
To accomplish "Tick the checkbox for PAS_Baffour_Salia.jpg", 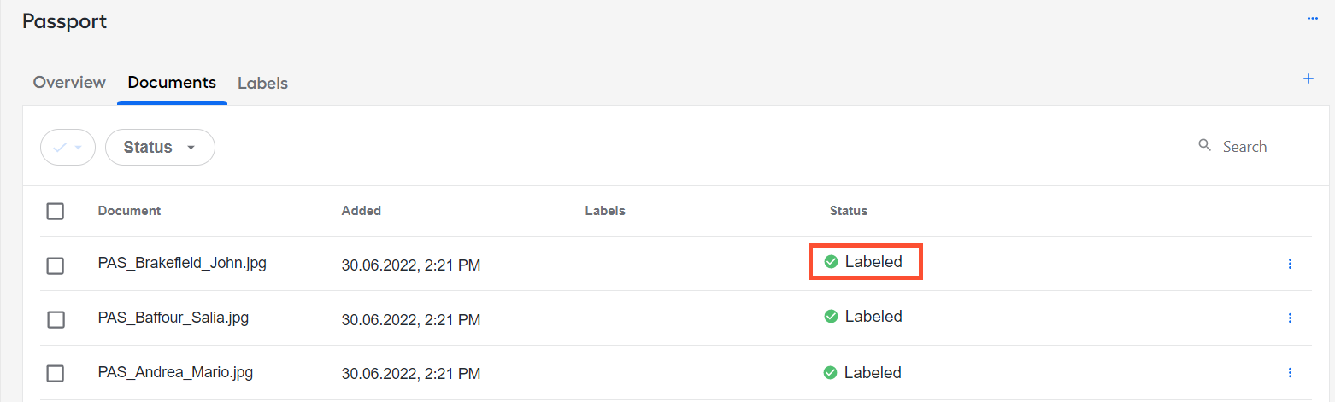I will [x=56, y=320].
